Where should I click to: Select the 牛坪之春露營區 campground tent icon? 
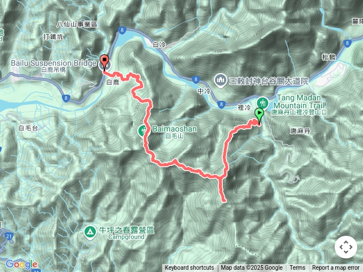coord(90,232)
